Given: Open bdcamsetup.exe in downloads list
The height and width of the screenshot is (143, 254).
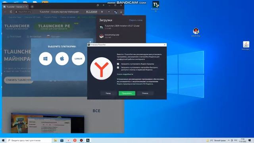Looking at the screenshot, I should (112, 35).
